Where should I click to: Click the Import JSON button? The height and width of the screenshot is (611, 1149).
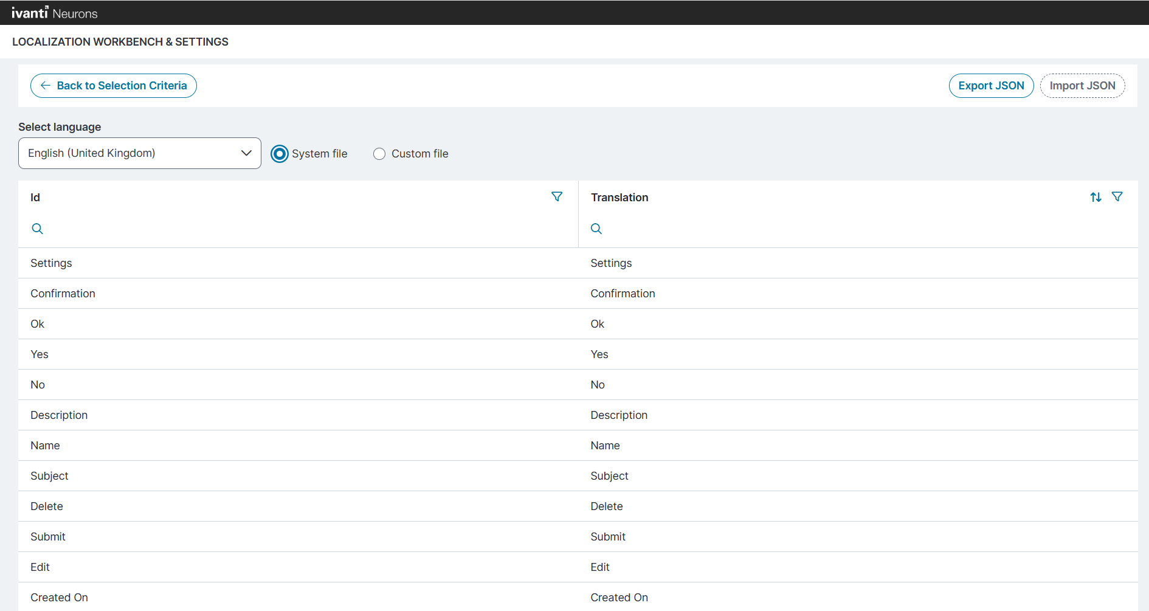point(1082,86)
